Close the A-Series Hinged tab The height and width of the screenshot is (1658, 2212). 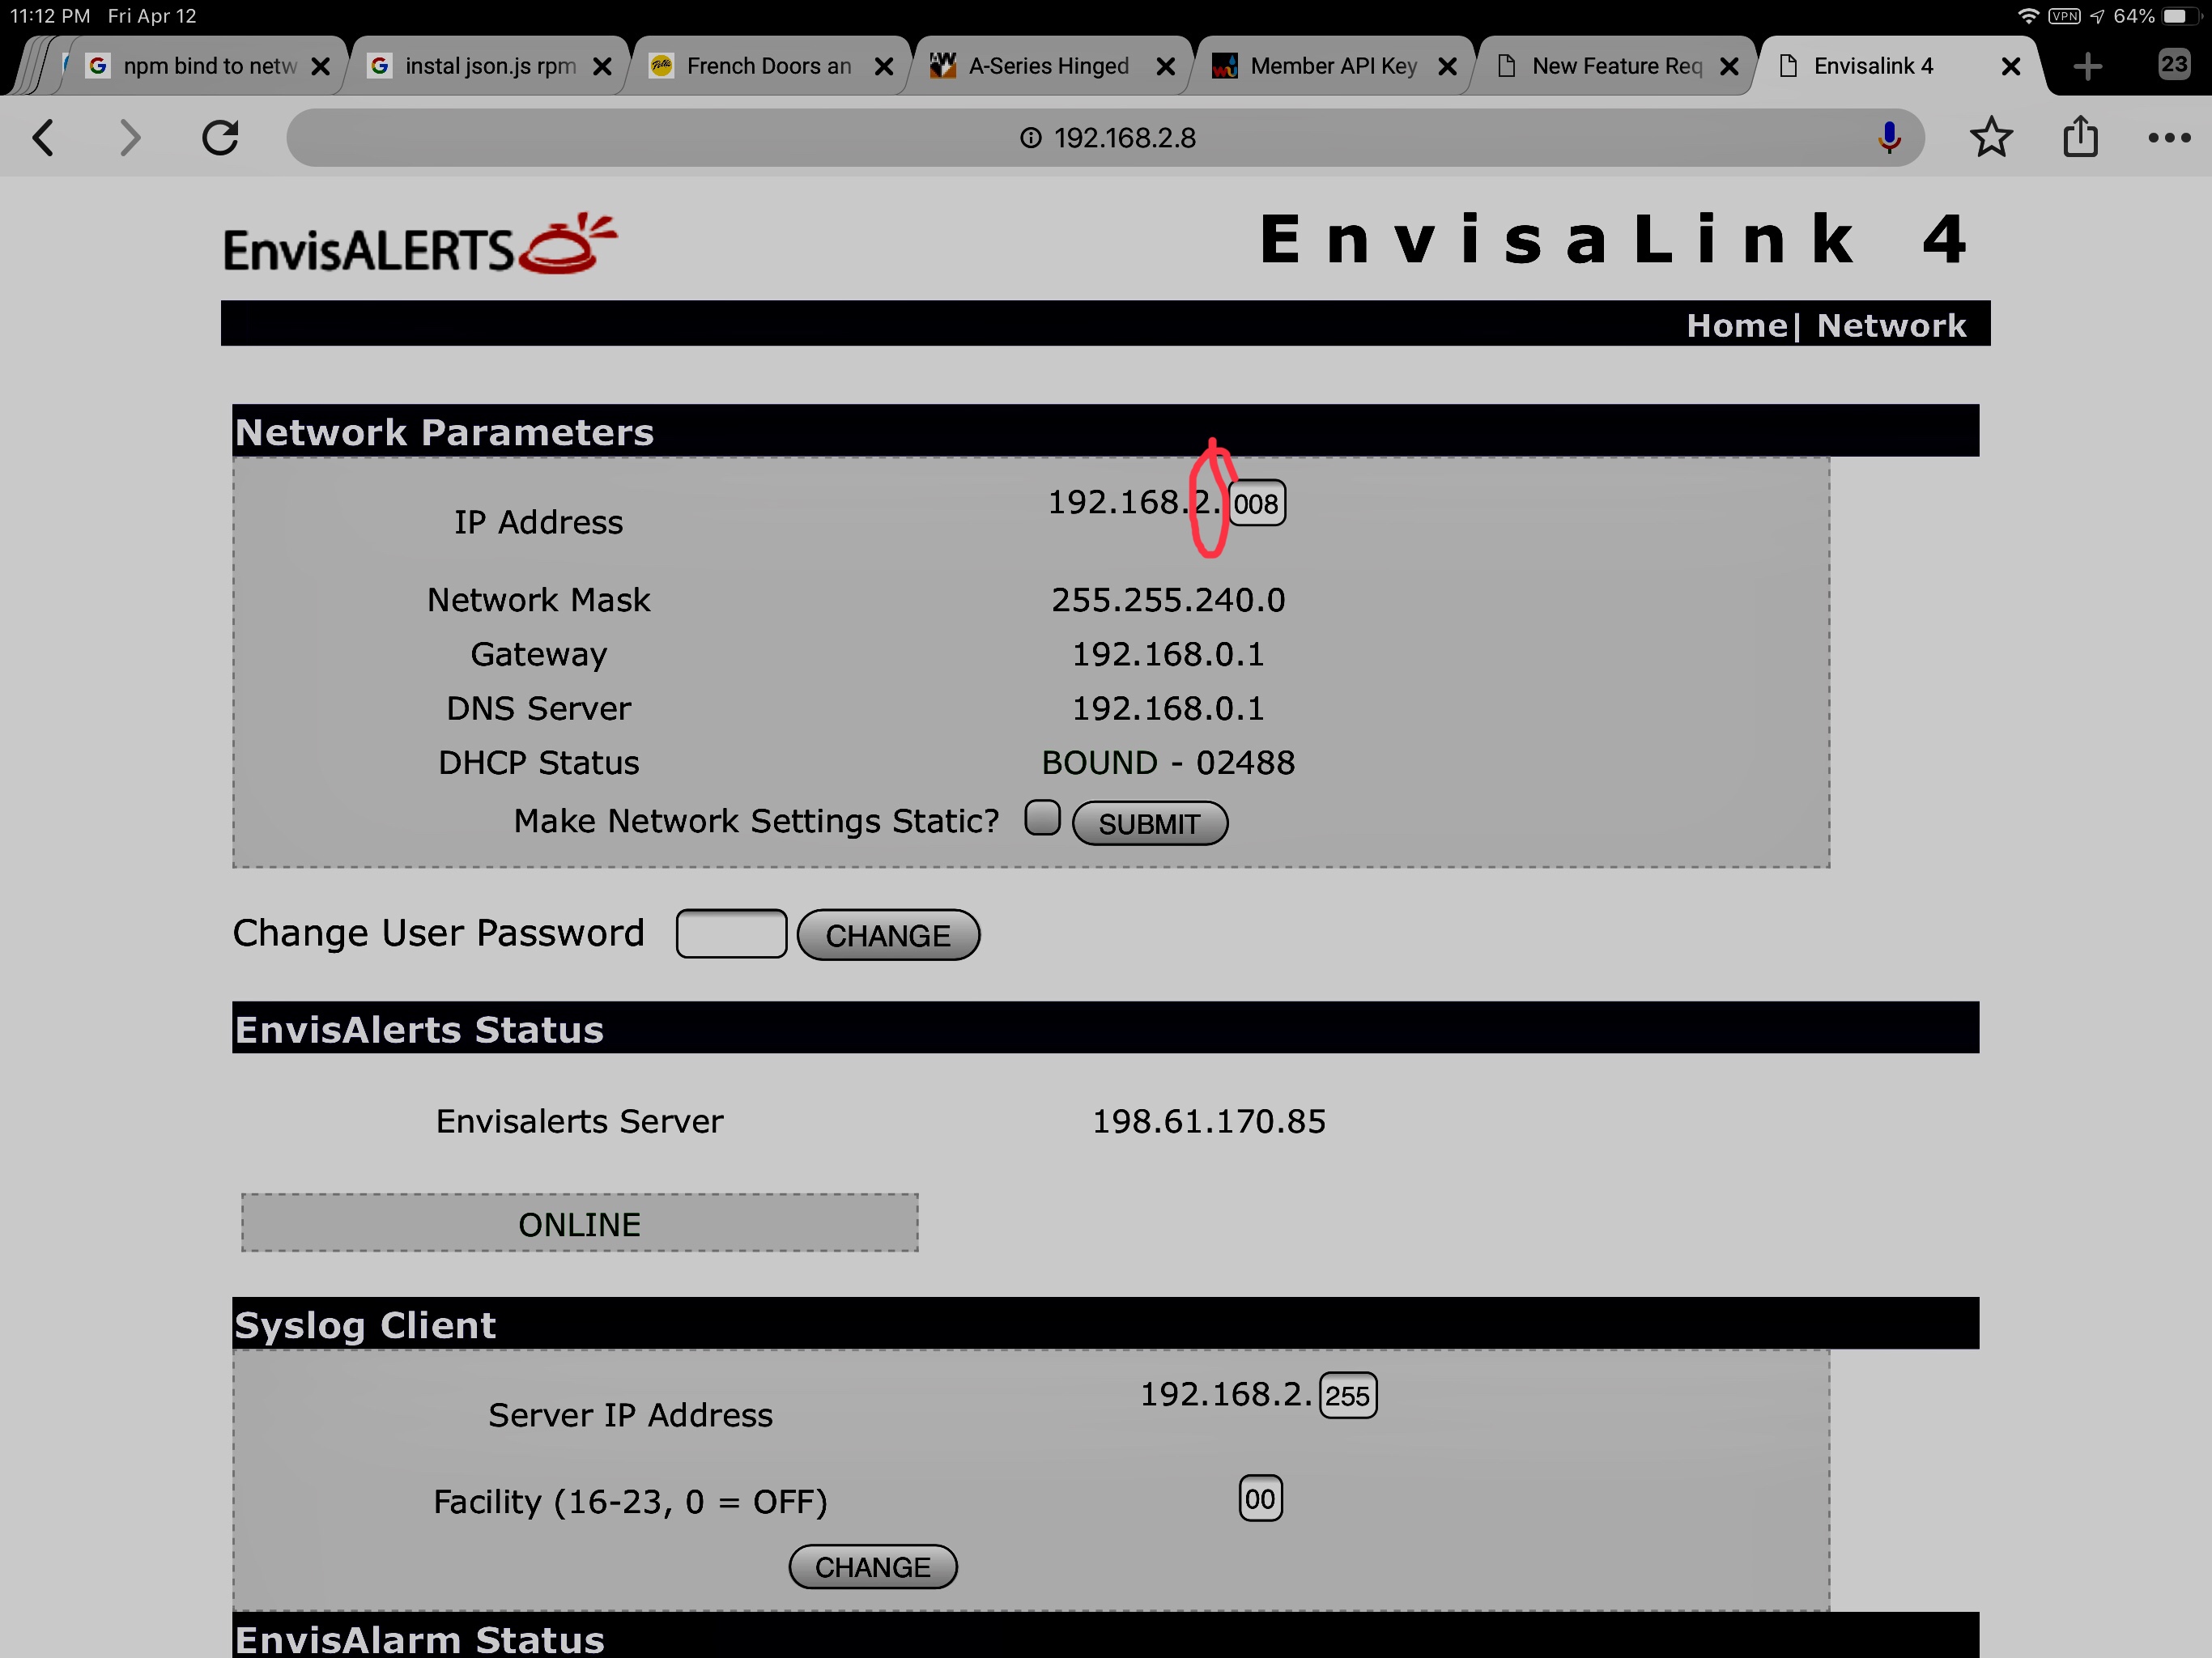(x=1165, y=66)
